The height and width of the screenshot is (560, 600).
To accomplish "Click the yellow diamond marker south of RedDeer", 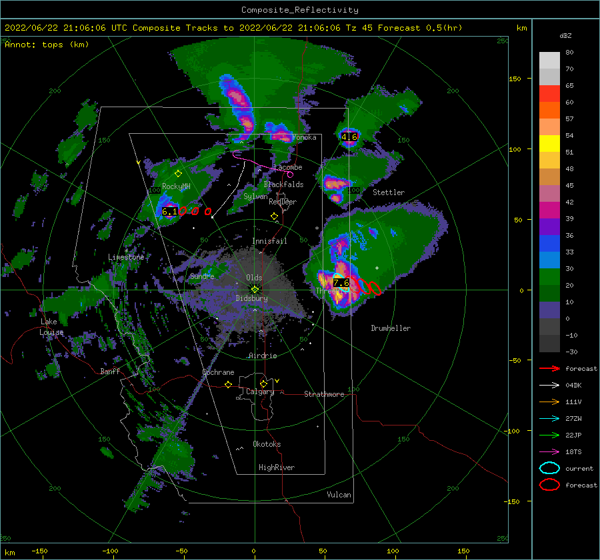I will [274, 216].
